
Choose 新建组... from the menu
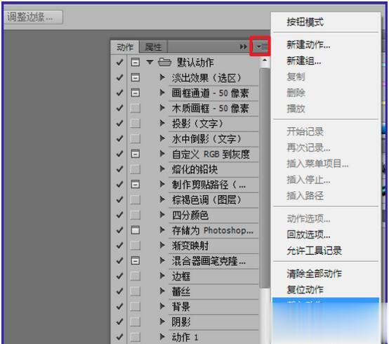304,60
